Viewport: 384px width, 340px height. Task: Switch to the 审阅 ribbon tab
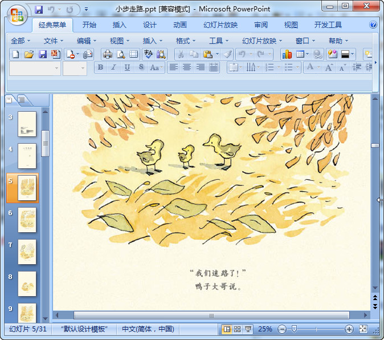coord(260,25)
